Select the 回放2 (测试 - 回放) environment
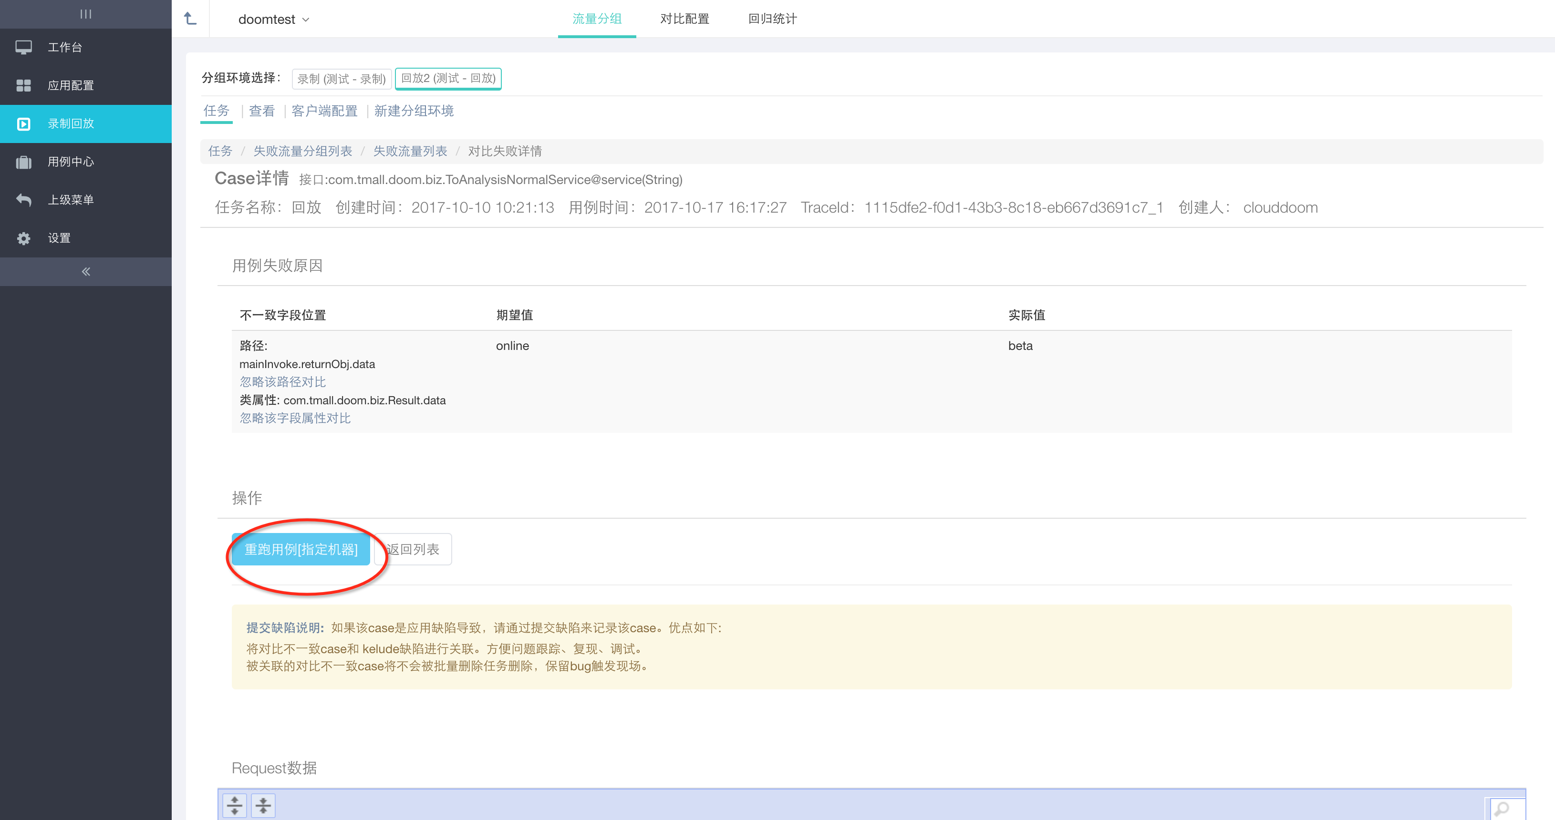This screenshot has width=1555, height=820. (448, 79)
